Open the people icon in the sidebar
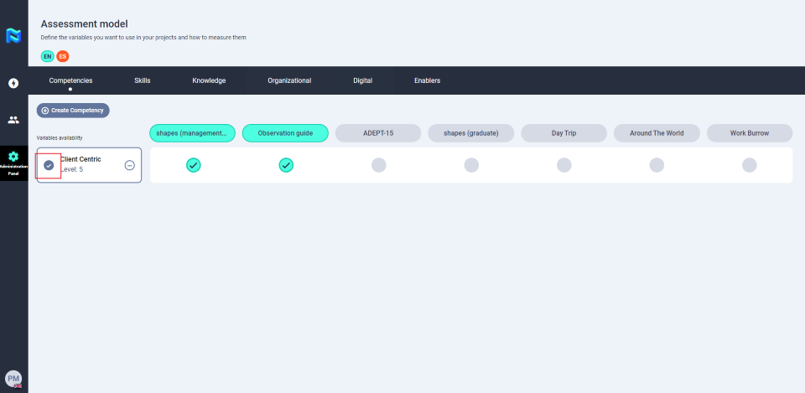The width and height of the screenshot is (805, 393). tap(13, 120)
